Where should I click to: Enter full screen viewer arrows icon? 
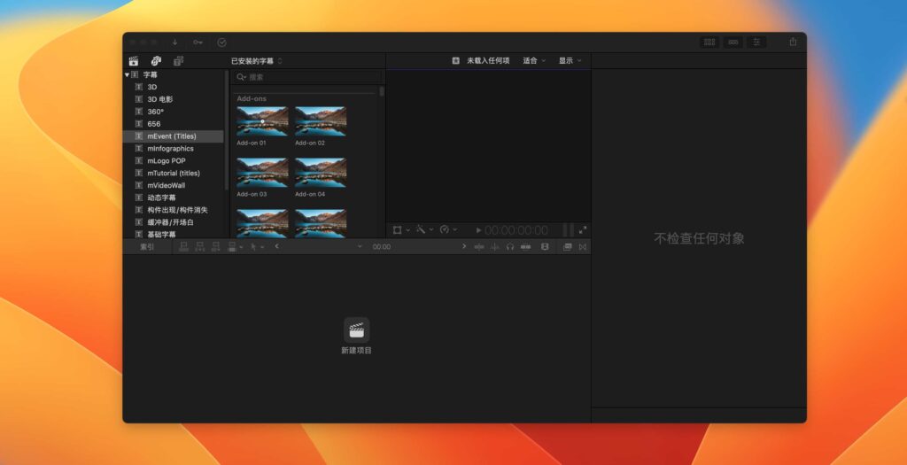pyautogui.click(x=583, y=230)
